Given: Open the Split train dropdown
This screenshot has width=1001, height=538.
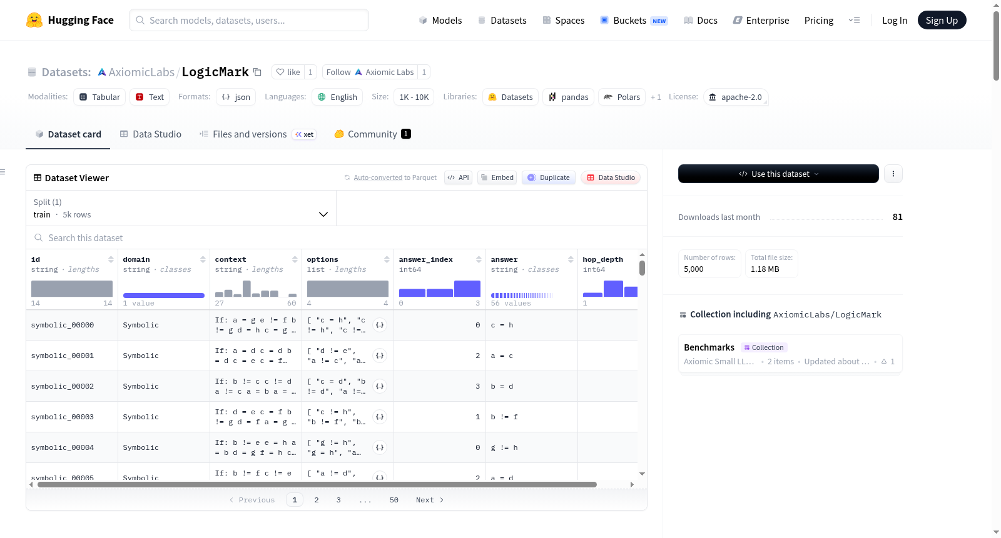Looking at the screenshot, I should click(x=181, y=208).
